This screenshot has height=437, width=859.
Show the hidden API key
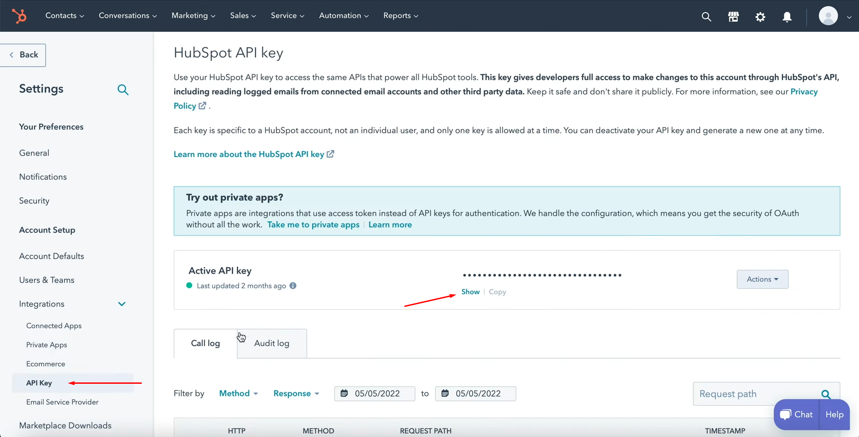(470, 292)
